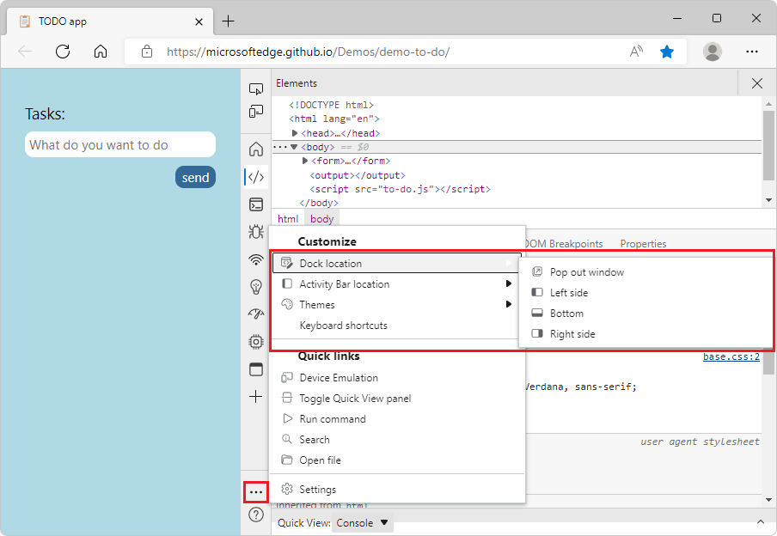This screenshot has height=536, width=777.
Task: Open the Memory chip tool
Action: pyautogui.click(x=255, y=342)
